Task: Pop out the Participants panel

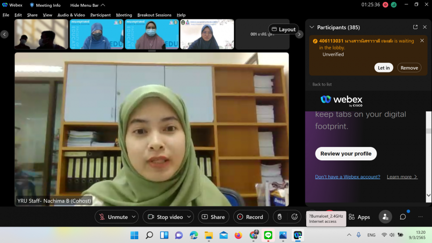Action: tap(415, 27)
